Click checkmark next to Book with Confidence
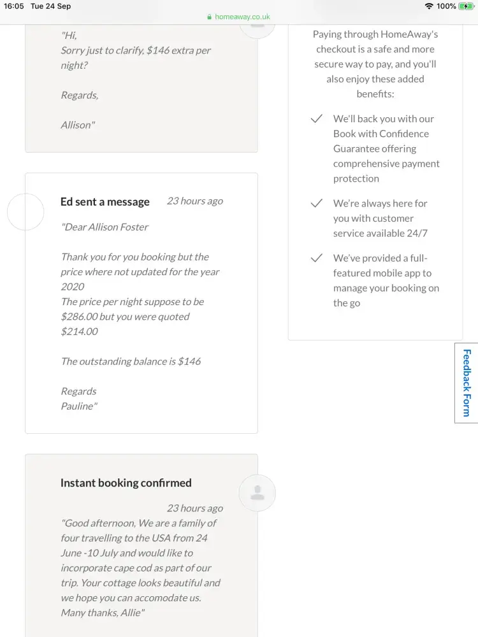 pos(316,119)
